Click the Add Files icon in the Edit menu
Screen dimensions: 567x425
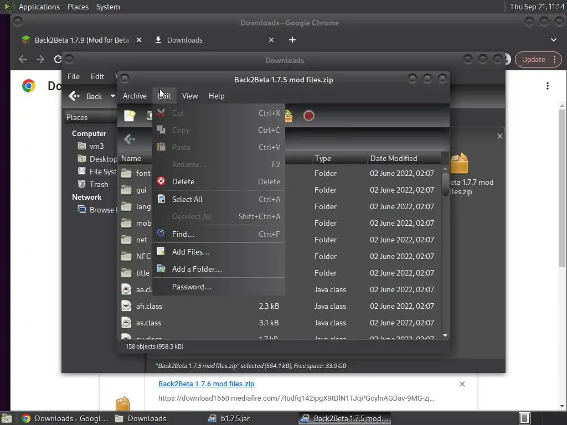coord(161,251)
